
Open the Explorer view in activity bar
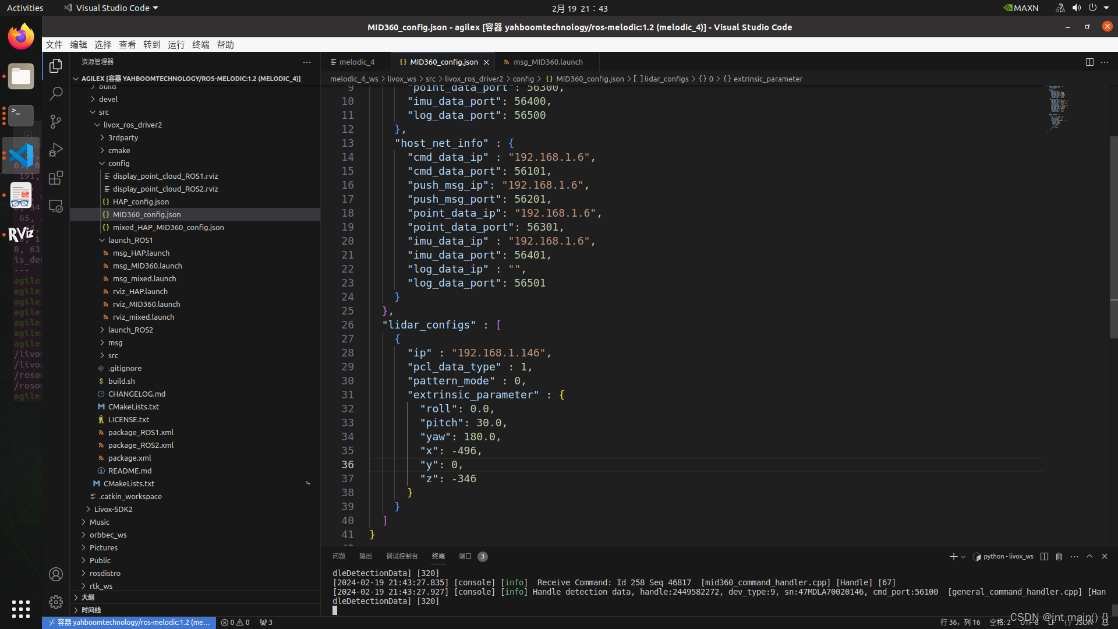coord(56,66)
